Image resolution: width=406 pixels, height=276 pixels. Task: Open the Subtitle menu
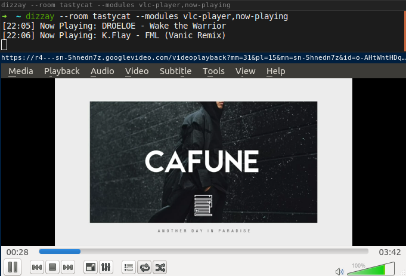(x=175, y=71)
